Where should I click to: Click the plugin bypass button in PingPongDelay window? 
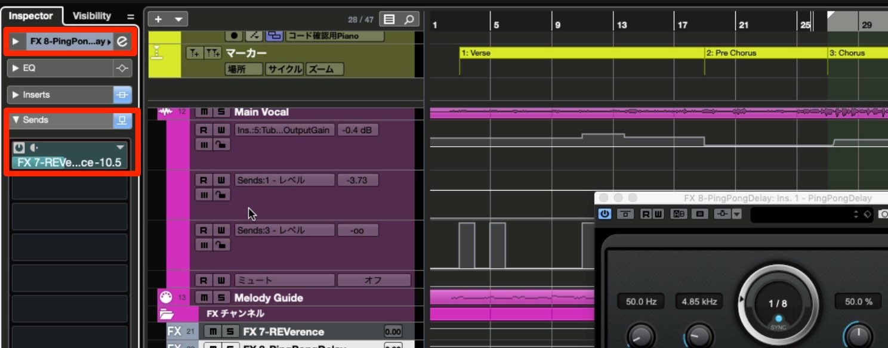(x=624, y=213)
